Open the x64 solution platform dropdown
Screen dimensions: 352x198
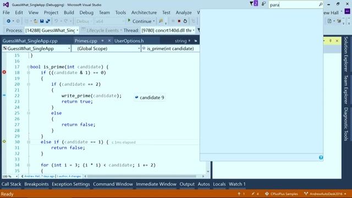tap(109, 21)
